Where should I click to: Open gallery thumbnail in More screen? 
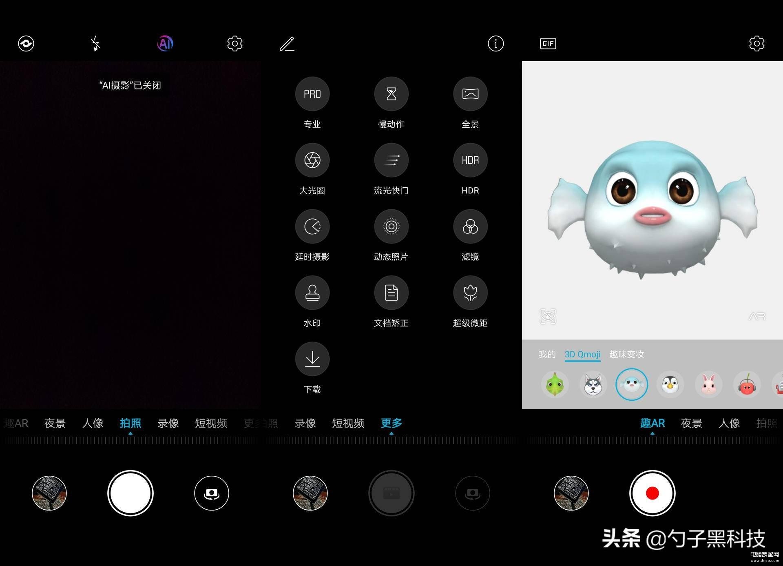(310, 493)
